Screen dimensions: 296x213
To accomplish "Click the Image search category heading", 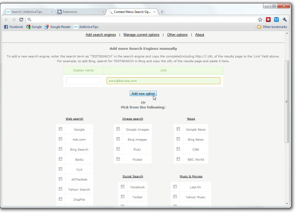I will click(133, 119).
